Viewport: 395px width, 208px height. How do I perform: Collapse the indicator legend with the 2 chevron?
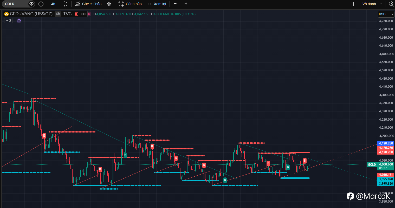pos(8,20)
